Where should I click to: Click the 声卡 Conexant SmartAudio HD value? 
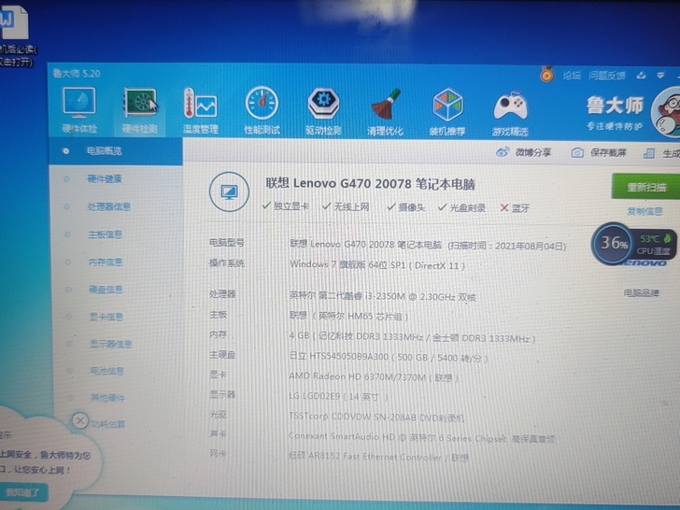pyautogui.click(x=422, y=437)
